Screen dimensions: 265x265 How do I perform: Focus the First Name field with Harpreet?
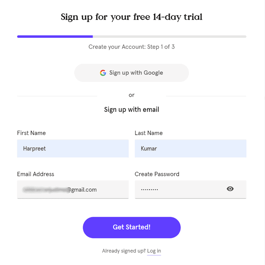pos(73,148)
